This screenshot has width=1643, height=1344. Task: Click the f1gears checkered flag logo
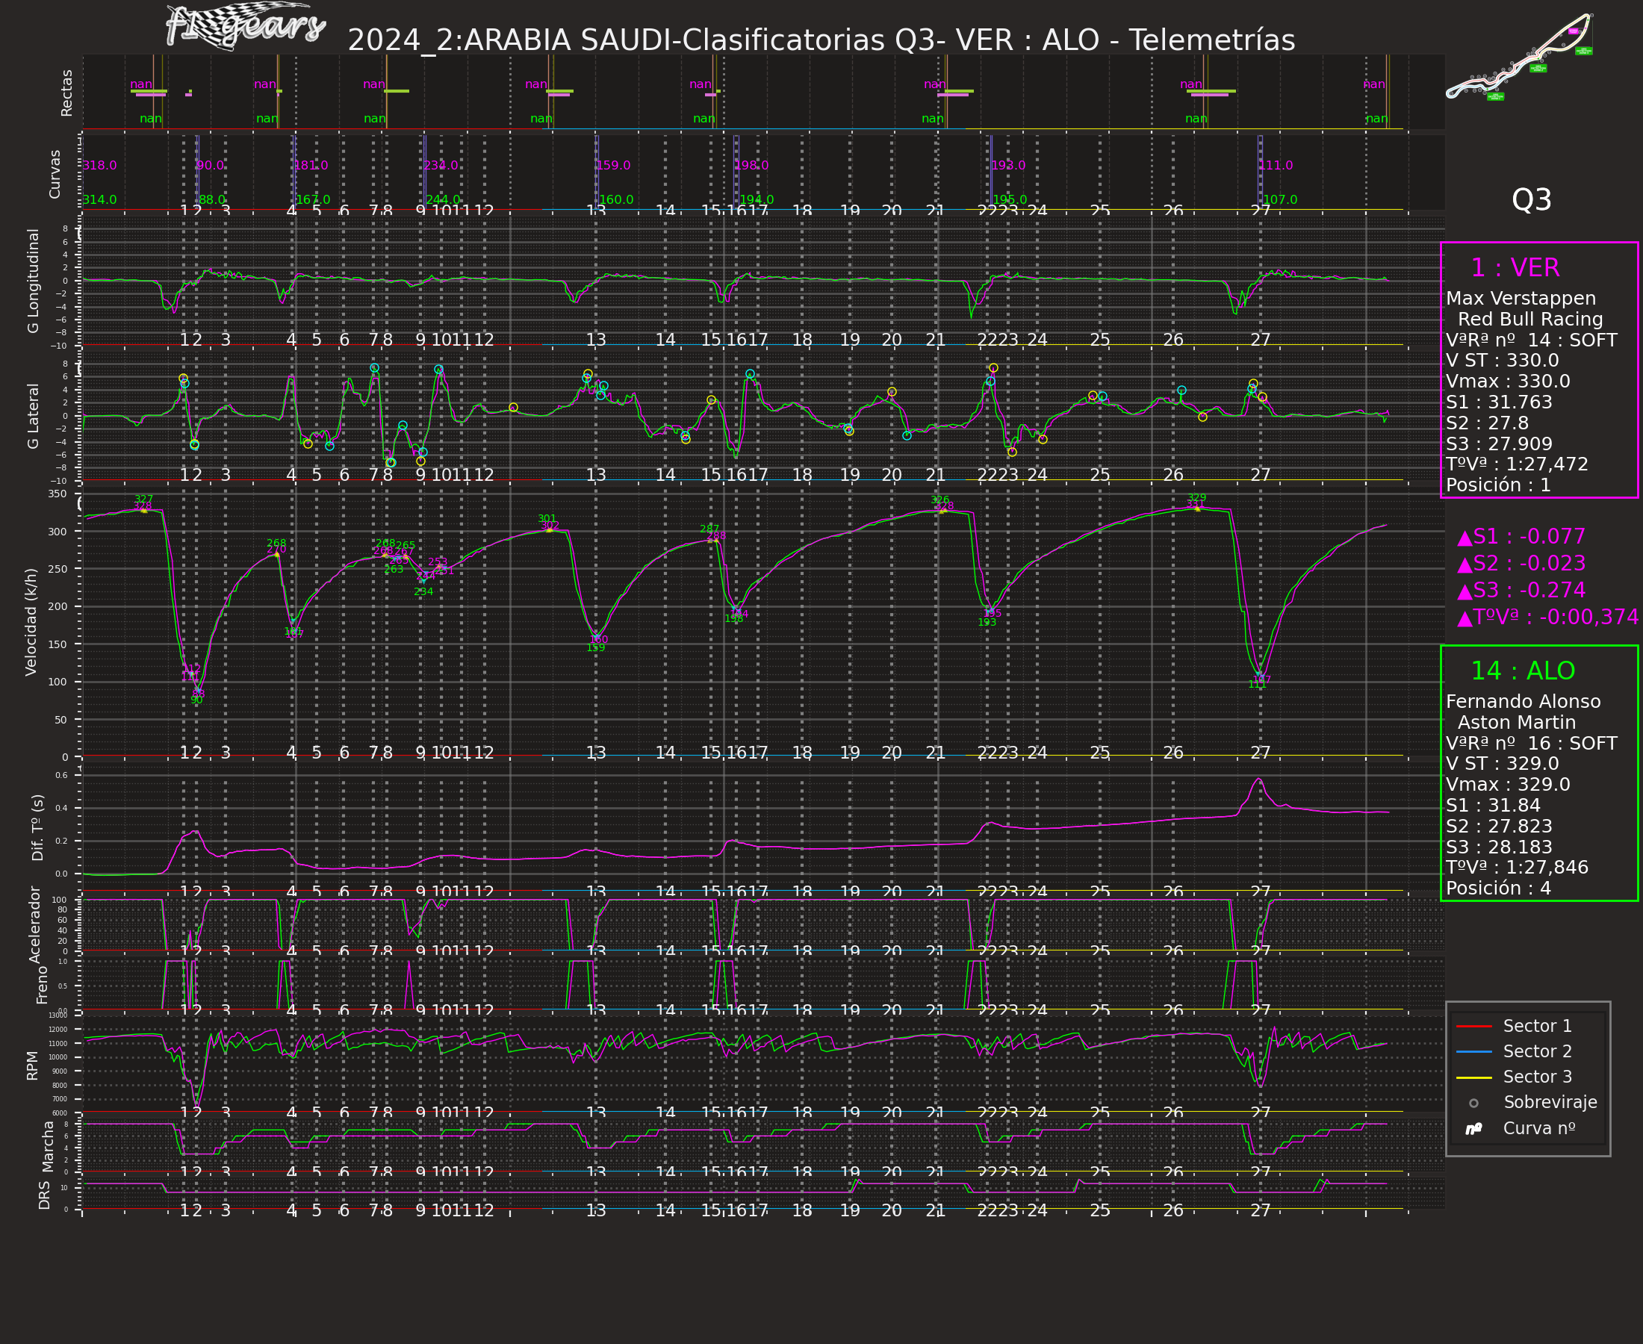(245, 28)
